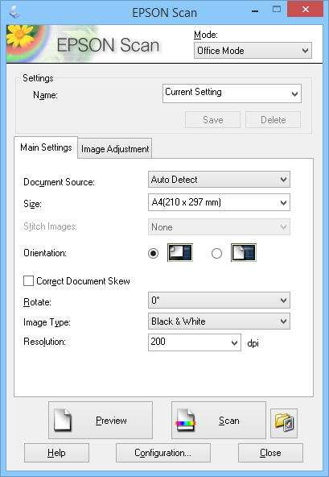Minimize the EPSON Scan window
This screenshot has height=477, width=329.
(255, 10)
